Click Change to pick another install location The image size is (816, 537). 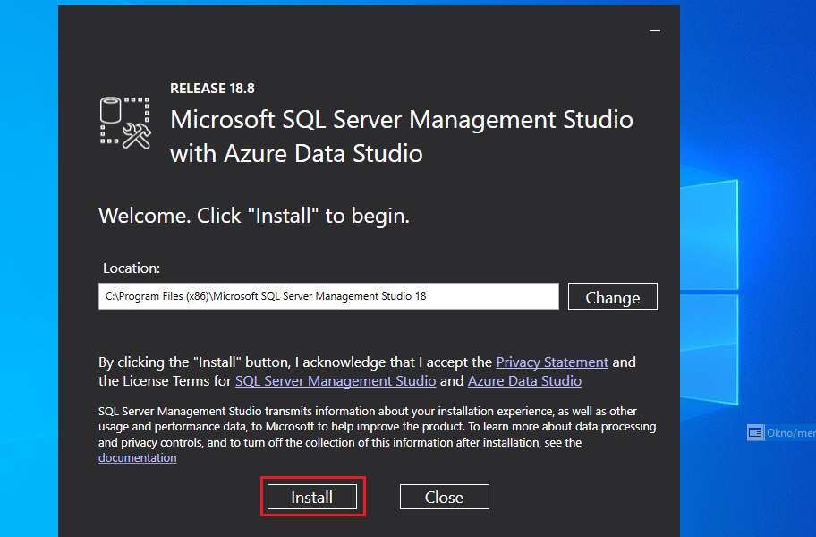point(612,297)
